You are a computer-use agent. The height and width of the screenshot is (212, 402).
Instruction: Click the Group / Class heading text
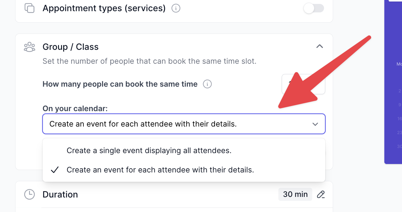coord(70,47)
